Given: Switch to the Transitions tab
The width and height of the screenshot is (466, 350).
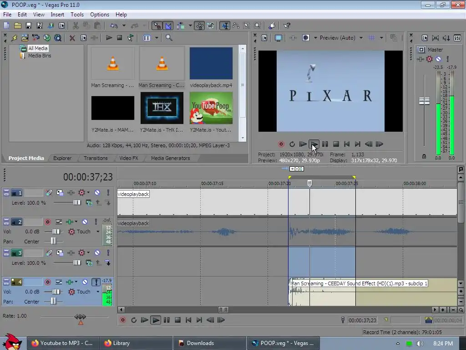Looking at the screenshot, I should coord(96,158).
